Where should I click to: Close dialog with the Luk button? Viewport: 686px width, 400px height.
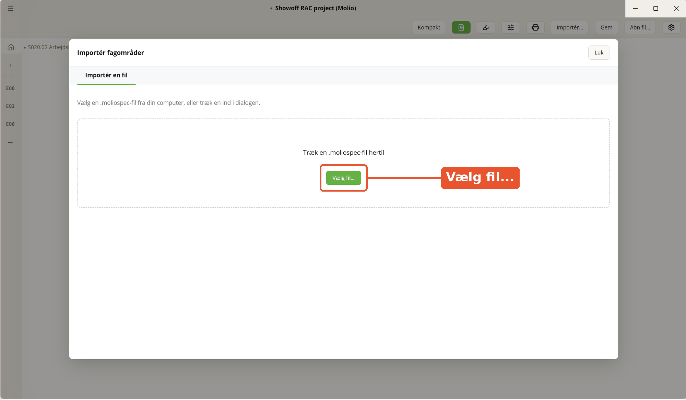tap(599, 52)
